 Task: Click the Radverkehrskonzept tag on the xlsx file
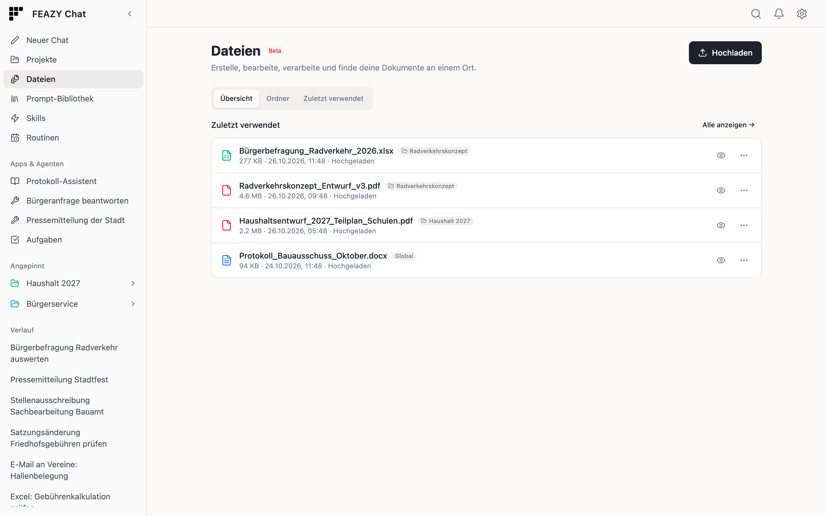[434, 151]
